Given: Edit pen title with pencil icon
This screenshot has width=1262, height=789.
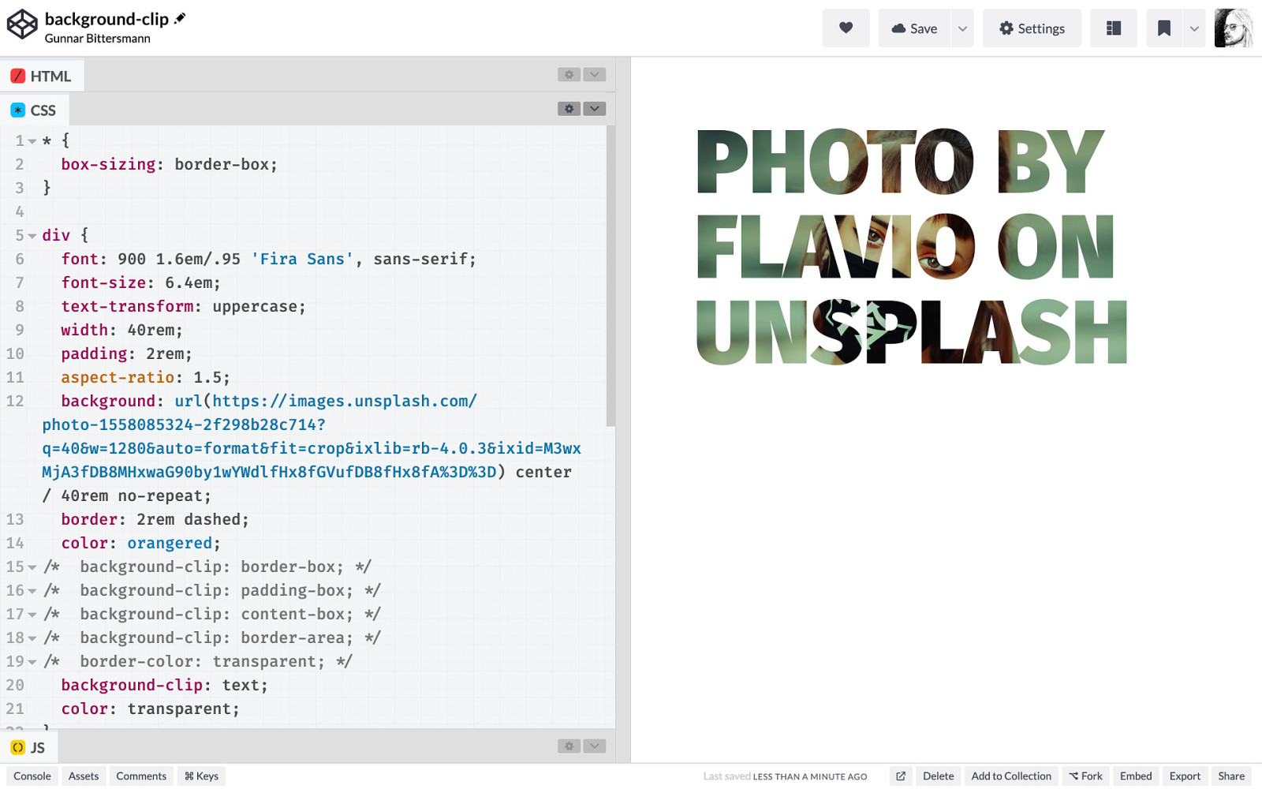Looking at the screenshot, I should (x=181, y=18).
